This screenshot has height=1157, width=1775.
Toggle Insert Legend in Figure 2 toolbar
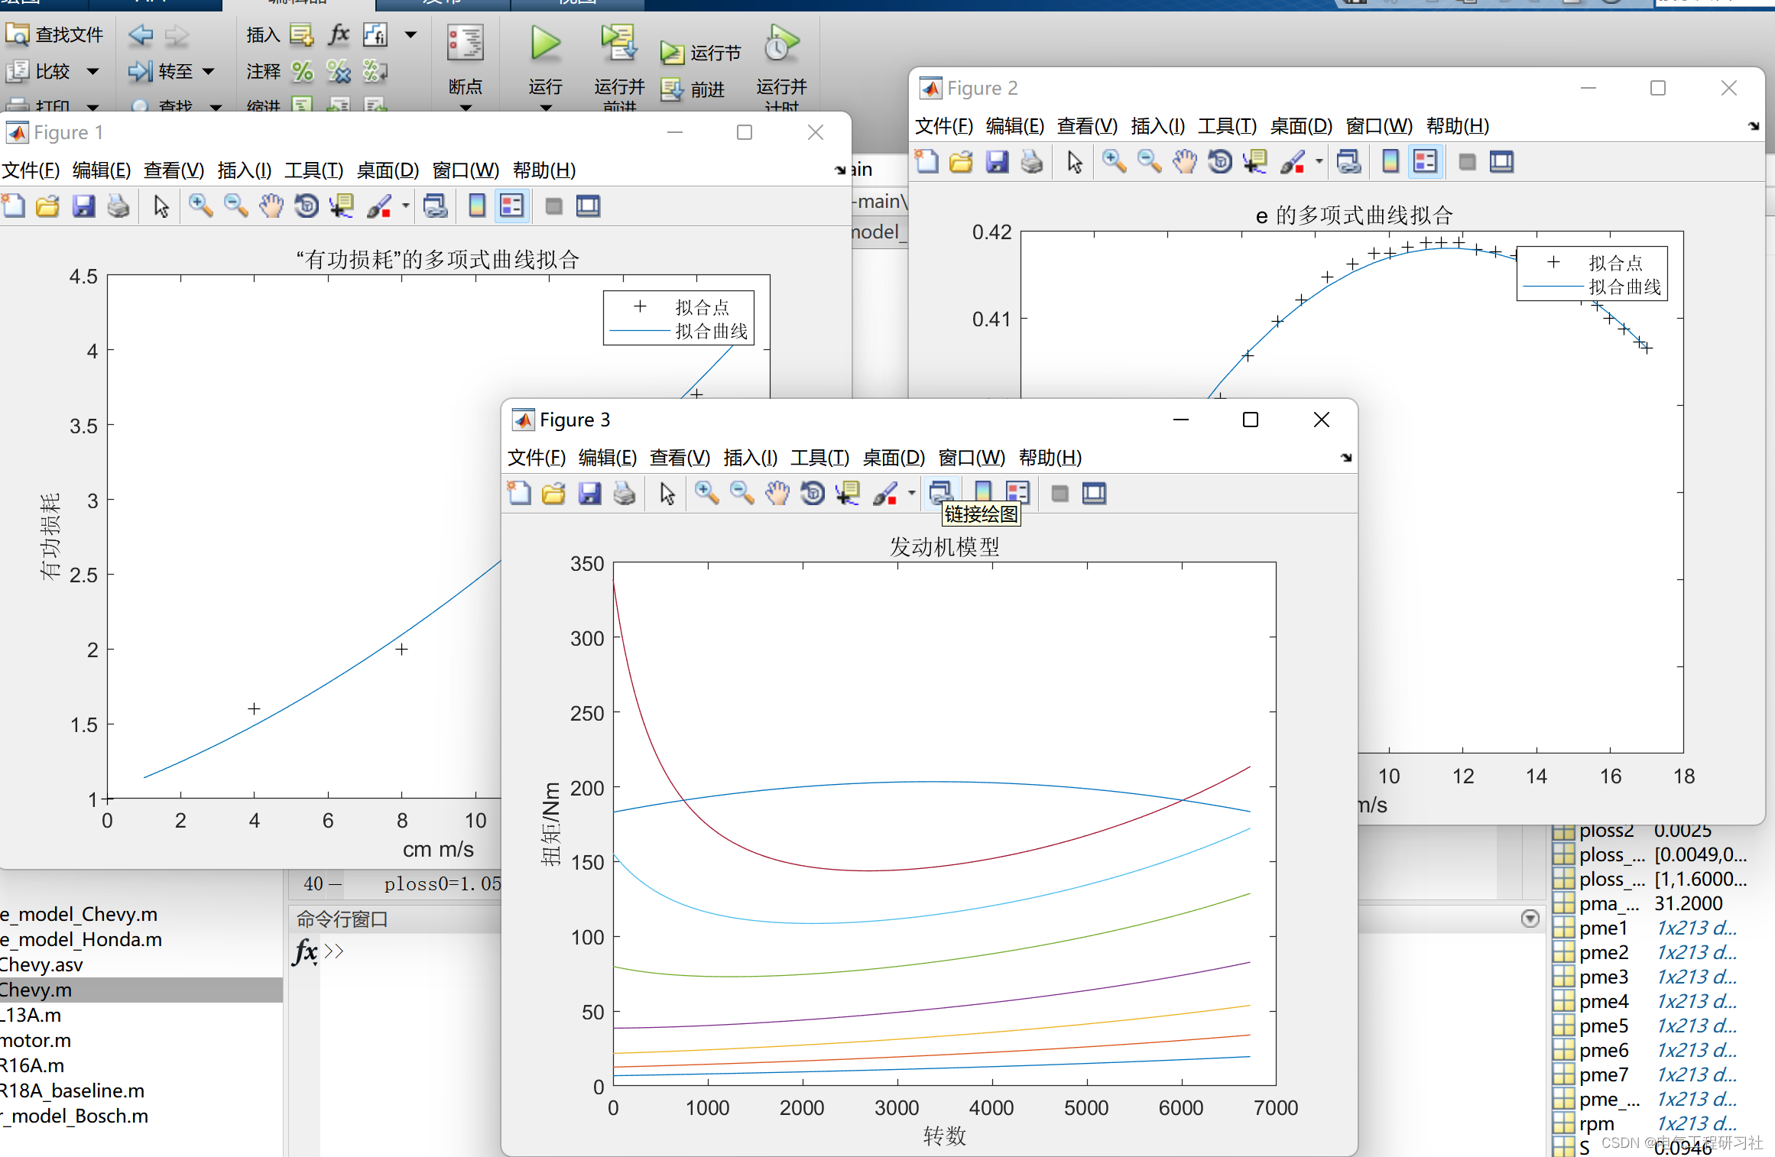click(x=1426, y=162)
